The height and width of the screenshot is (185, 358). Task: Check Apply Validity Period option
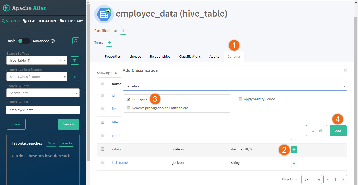(x=240, y=99)
